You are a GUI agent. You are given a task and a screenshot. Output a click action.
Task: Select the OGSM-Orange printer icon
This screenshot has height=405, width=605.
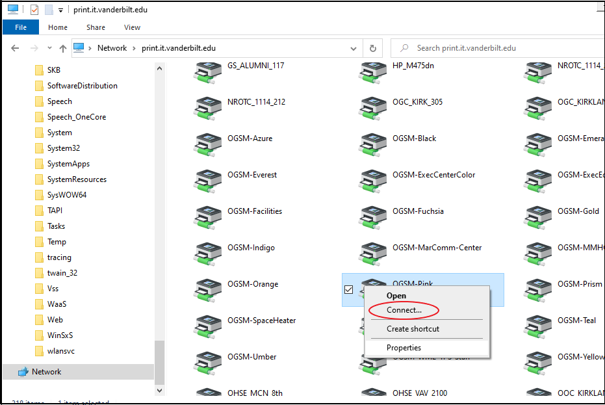point(207,291)
